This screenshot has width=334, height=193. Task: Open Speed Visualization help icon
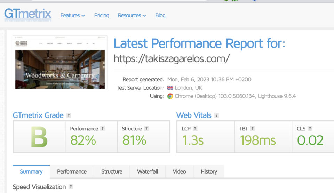coord(71,187)
